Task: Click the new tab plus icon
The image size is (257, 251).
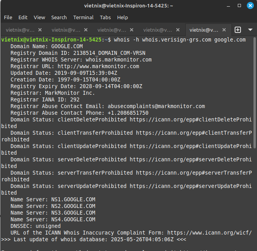Action: tap(238, 30)
